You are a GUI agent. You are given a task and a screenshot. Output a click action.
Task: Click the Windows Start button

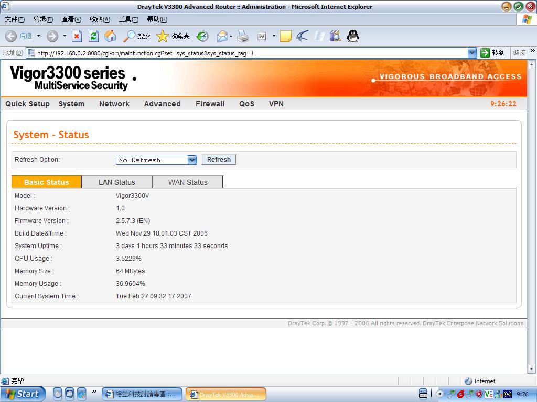[23, 394]
